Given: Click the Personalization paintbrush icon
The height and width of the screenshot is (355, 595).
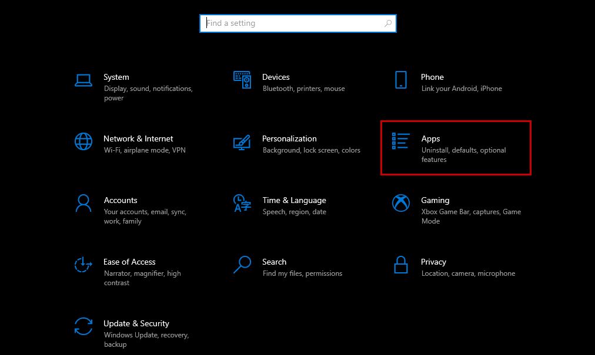Looking at the screenshot, I should [x=242, y=142].
